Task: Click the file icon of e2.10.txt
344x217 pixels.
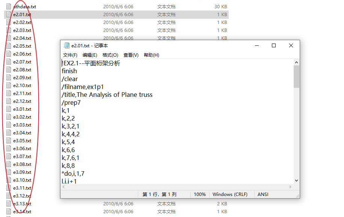Action: click(9, 86)
